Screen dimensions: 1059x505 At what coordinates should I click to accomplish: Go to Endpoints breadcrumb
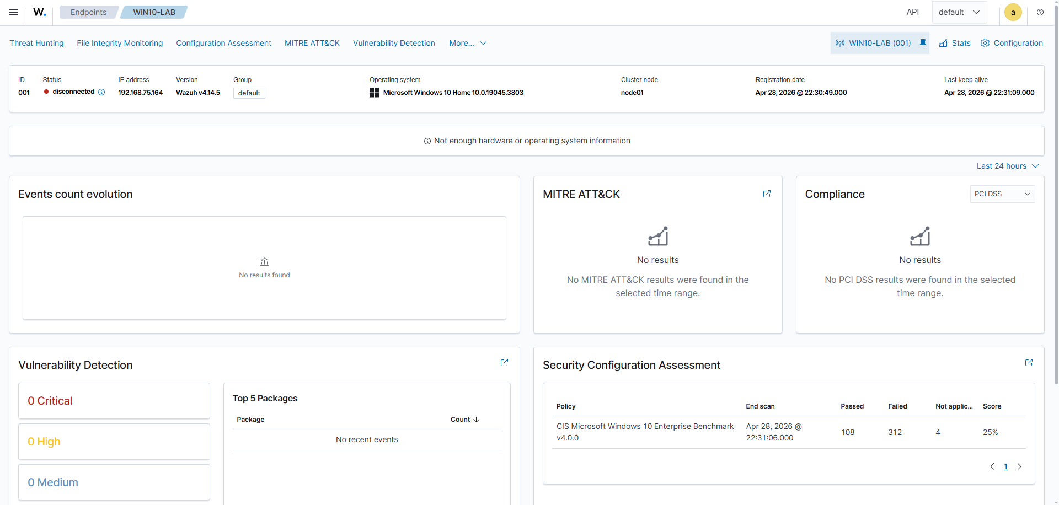(88, 12)
